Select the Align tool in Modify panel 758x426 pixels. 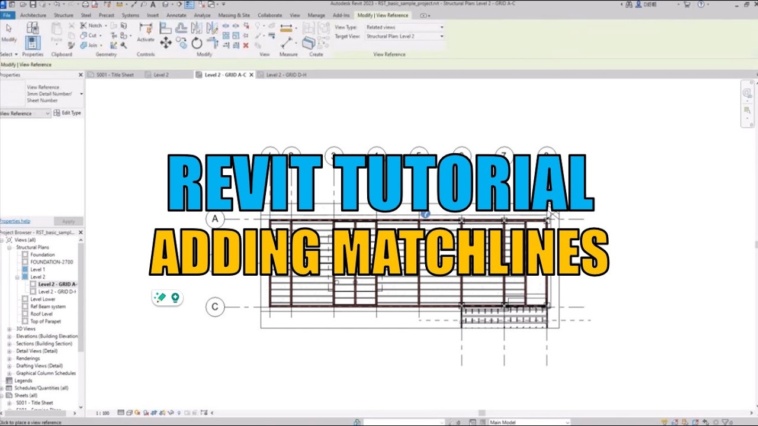coord(166,28)
